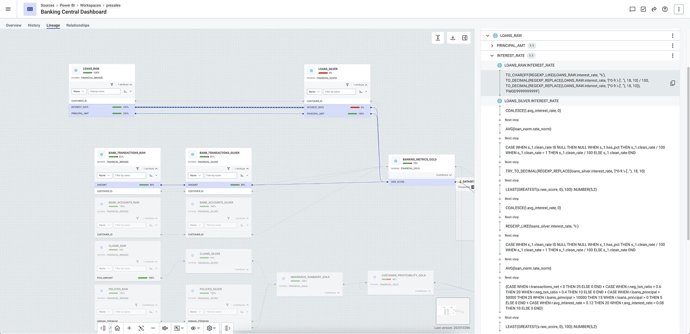Zoom in using the plus icon
The width and height of the screenshot is (690, 334).
pyautogui.click(x=129, y=328)
